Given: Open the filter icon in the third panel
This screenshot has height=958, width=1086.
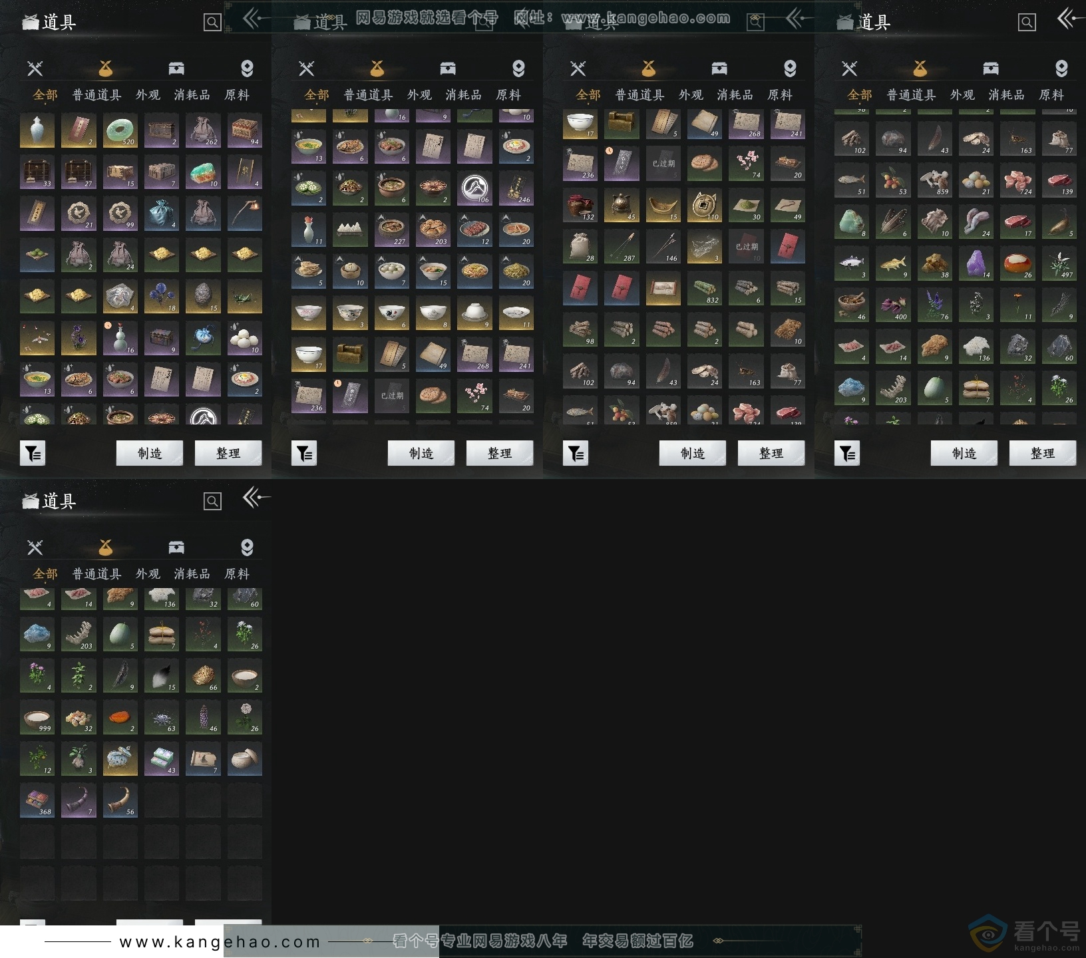Looking at the screenshot, I should coord(576,454).
